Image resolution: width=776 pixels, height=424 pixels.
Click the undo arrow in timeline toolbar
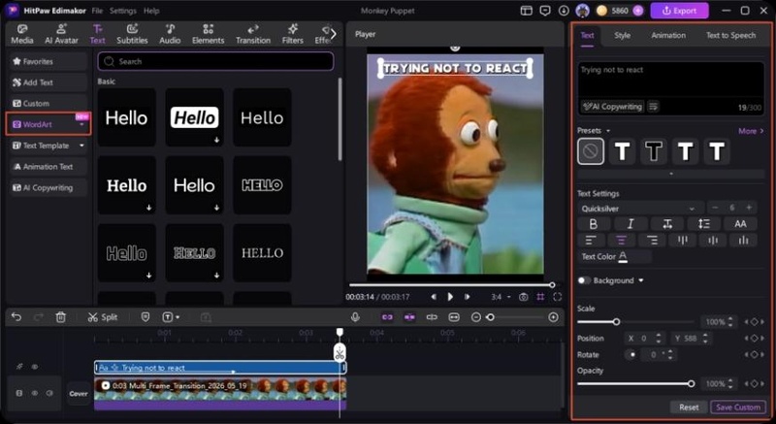16,317
